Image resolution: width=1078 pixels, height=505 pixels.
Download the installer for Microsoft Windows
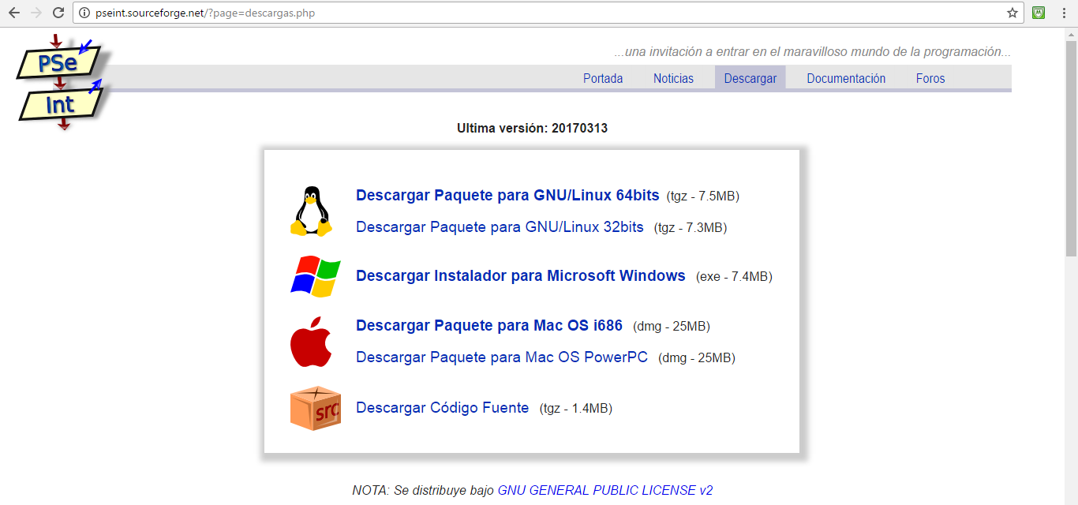tap(521, 276)
